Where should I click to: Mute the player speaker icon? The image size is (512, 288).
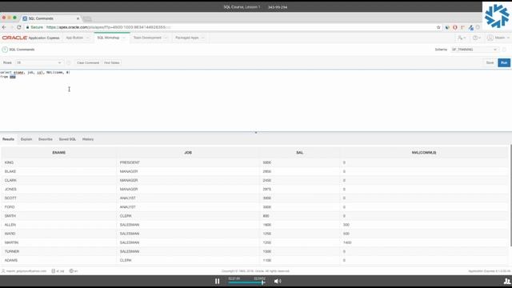click(x=278, y=281)
